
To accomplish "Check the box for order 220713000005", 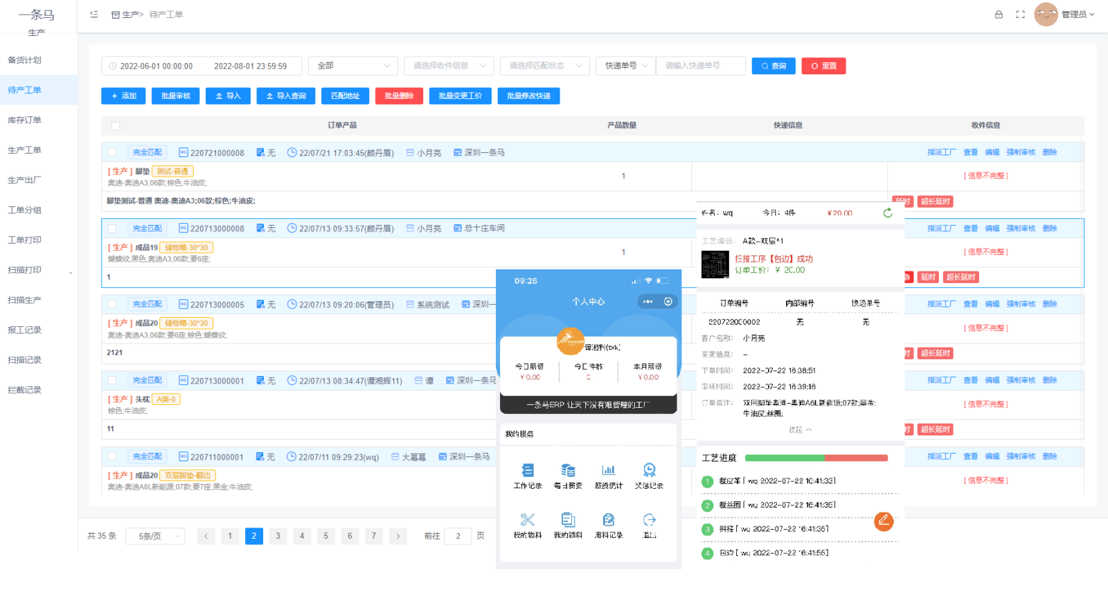I will 112,305.
